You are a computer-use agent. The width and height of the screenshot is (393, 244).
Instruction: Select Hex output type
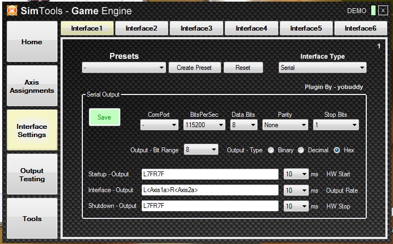(x=337, y=150)
